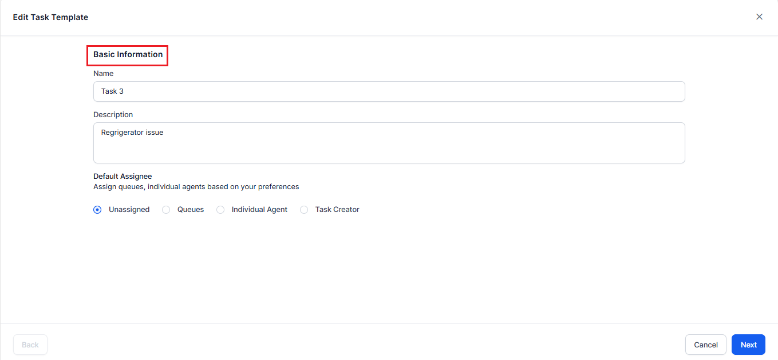
Task: Enable the Individual Agent radio option
Action: coord(220,210)
